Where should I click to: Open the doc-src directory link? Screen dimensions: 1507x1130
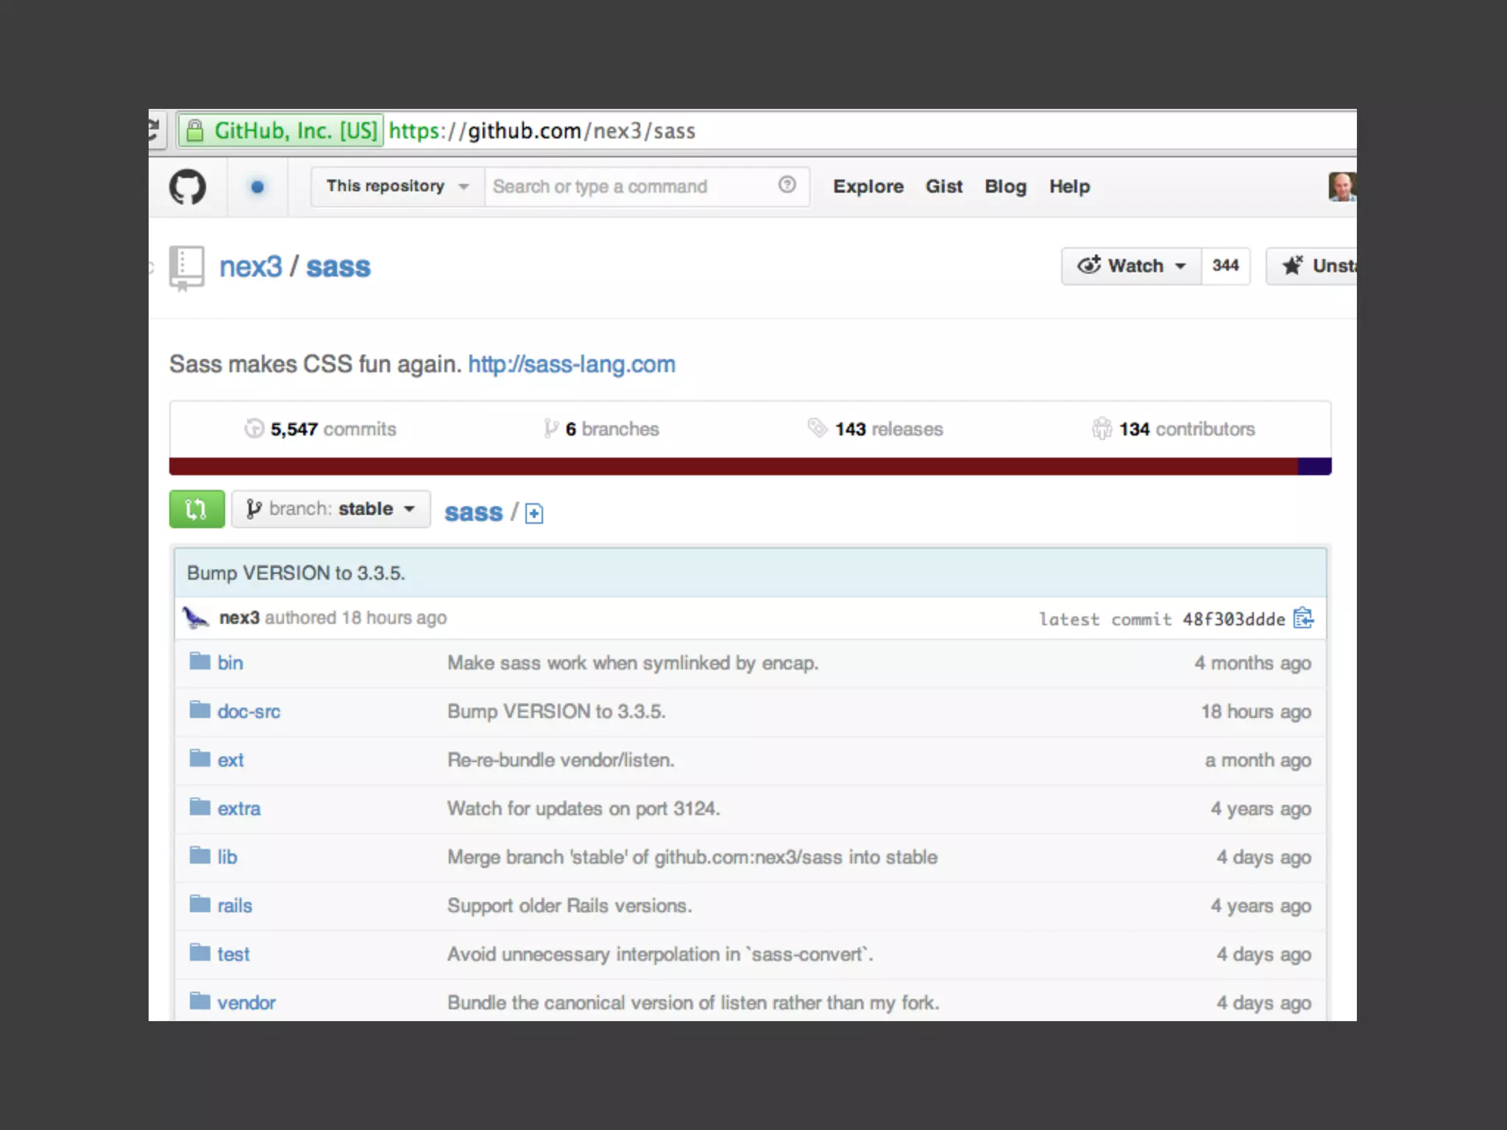tap(249, 711)
